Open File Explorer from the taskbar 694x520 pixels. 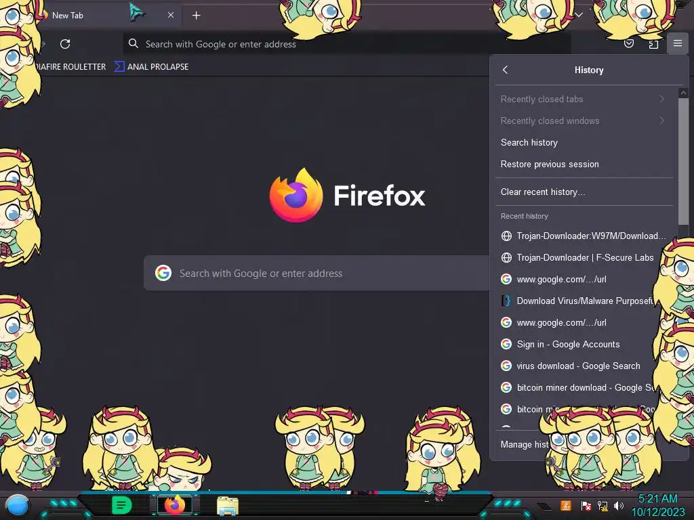(228, 506)
